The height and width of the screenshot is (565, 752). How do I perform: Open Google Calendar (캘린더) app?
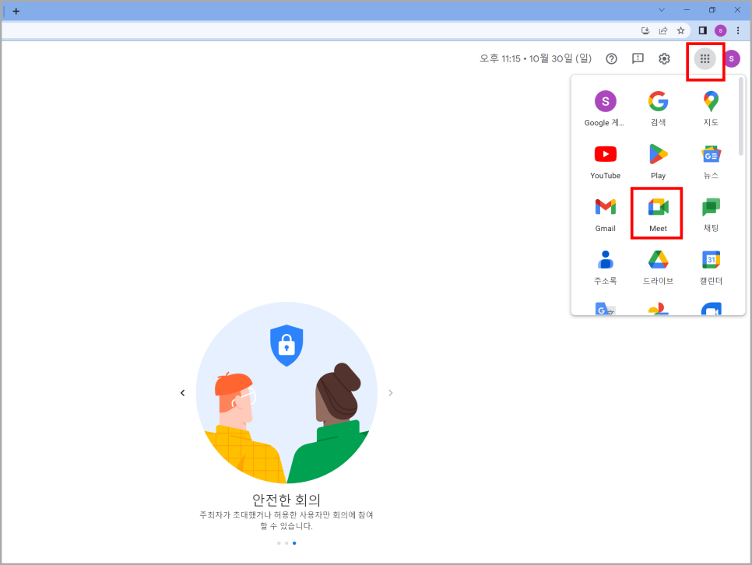(711, 267)
